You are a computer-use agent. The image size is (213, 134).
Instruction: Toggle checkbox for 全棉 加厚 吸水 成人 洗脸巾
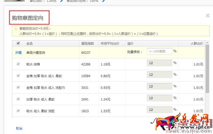click(18, 87)
